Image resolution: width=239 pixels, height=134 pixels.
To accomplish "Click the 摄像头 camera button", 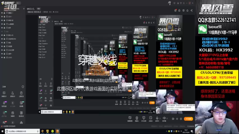I will click(137, 119).
